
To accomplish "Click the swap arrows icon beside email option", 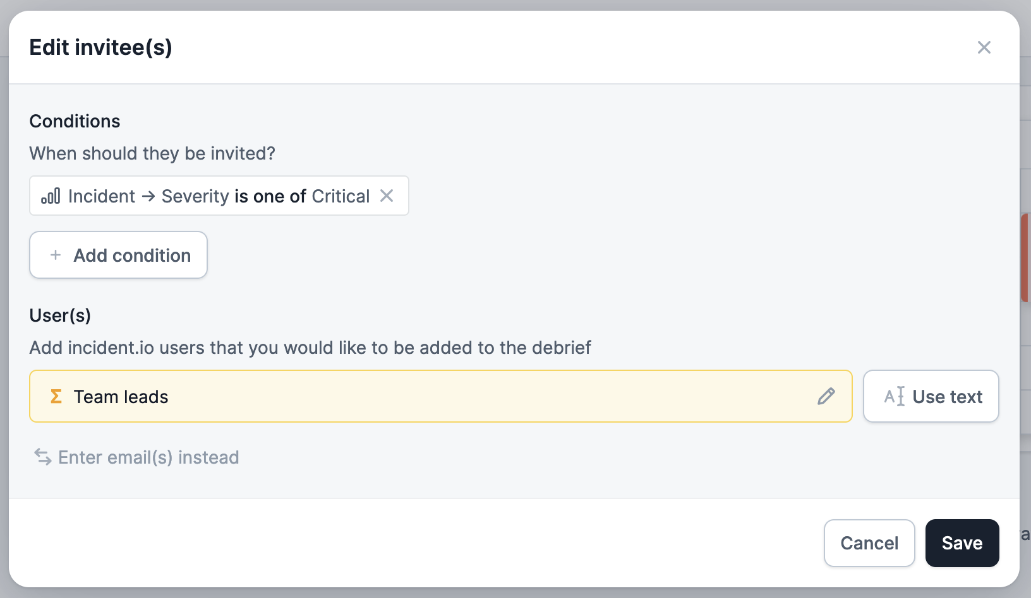I will pos(43,457).
